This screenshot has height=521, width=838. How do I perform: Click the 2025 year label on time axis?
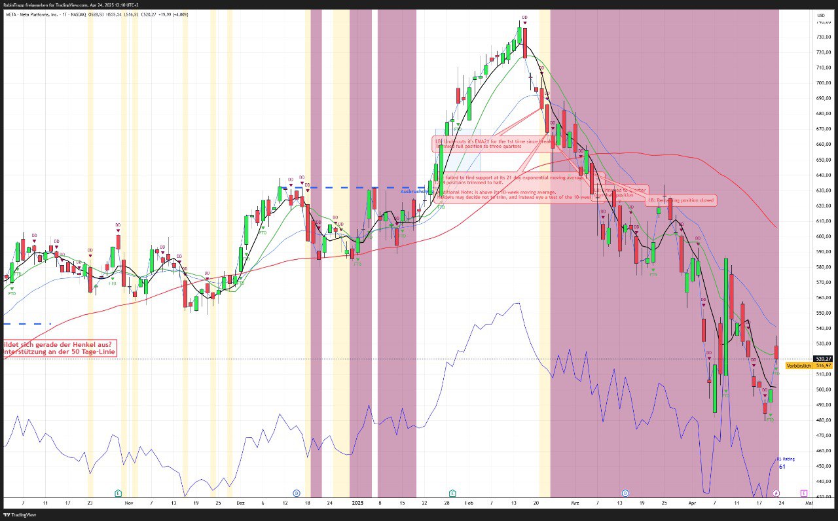click(357, 503)
